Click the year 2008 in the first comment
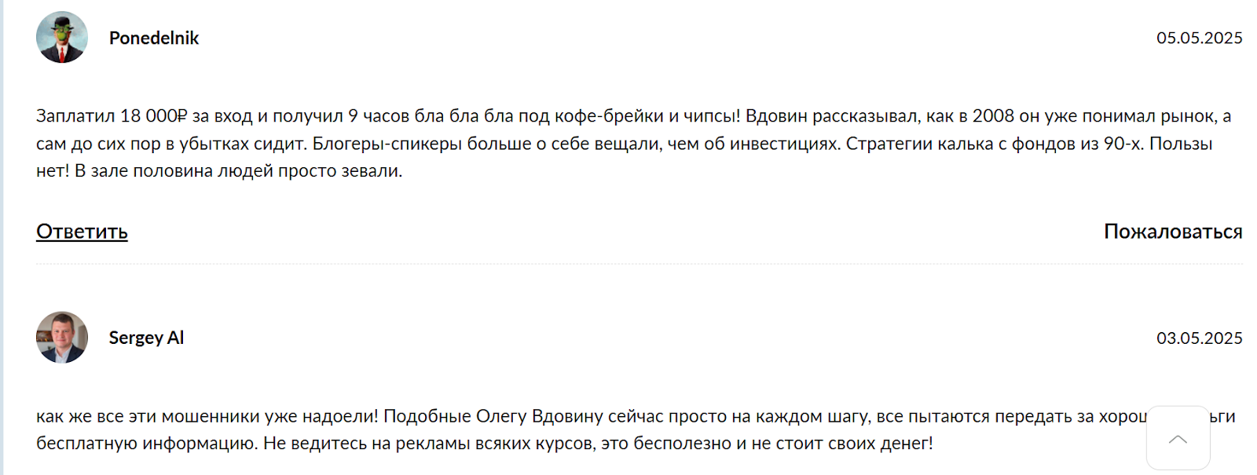This screenshot has width=1257, height=475. [993, 116]
